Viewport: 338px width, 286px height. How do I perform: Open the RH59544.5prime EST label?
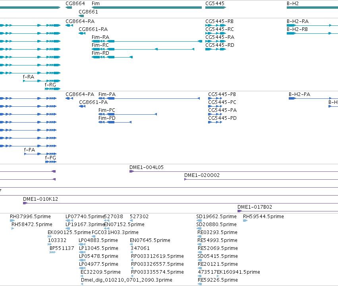pyautogui.click(x=263, y=217)
